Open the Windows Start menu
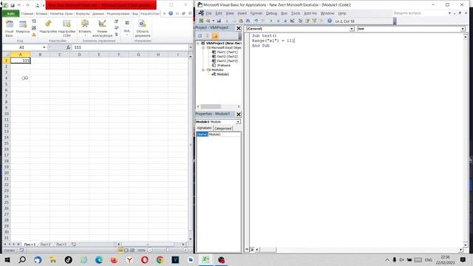This screenshot has width=473, height=266. pos(7,259)
